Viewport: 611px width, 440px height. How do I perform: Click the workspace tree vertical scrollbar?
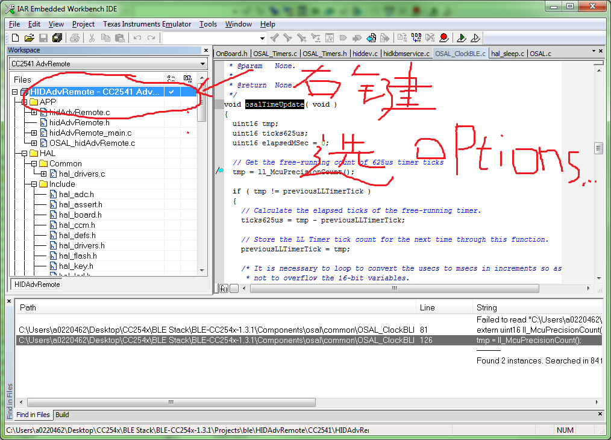[x=202, y=174]
